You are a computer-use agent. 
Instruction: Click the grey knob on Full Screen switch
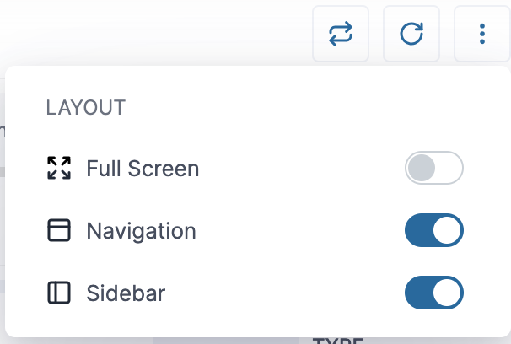coord(420,168)
